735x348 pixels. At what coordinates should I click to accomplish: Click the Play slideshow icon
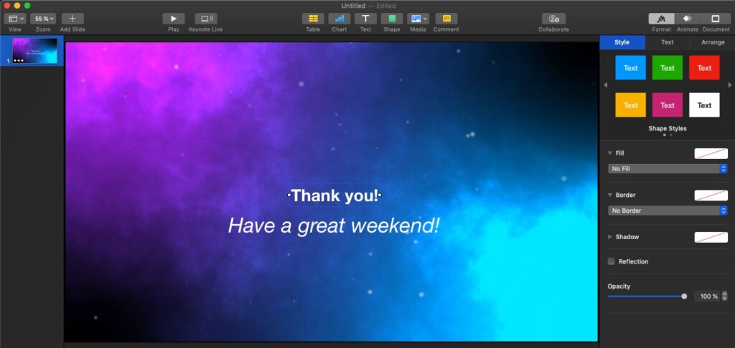point(173,19)
